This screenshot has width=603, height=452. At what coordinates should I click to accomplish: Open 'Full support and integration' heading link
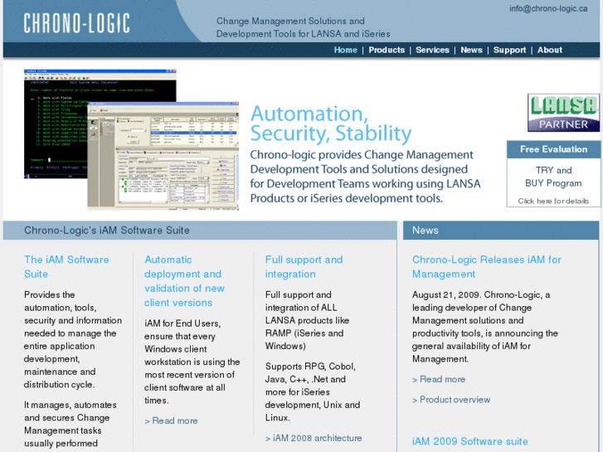[304, 266]
